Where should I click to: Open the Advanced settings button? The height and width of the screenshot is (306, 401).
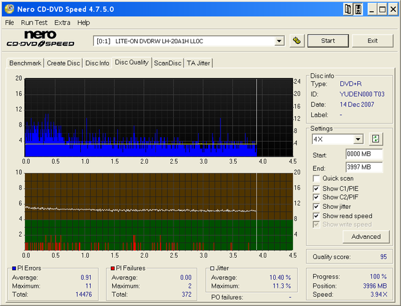[366, 236]
